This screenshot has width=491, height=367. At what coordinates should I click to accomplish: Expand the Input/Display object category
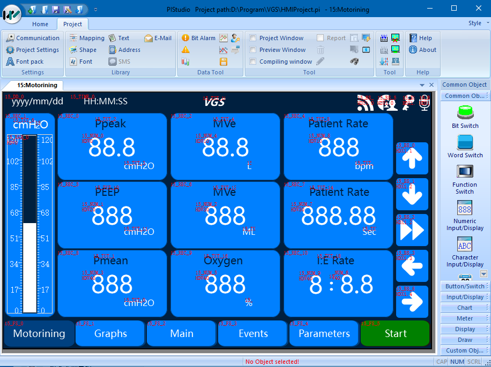coord(465,297)
